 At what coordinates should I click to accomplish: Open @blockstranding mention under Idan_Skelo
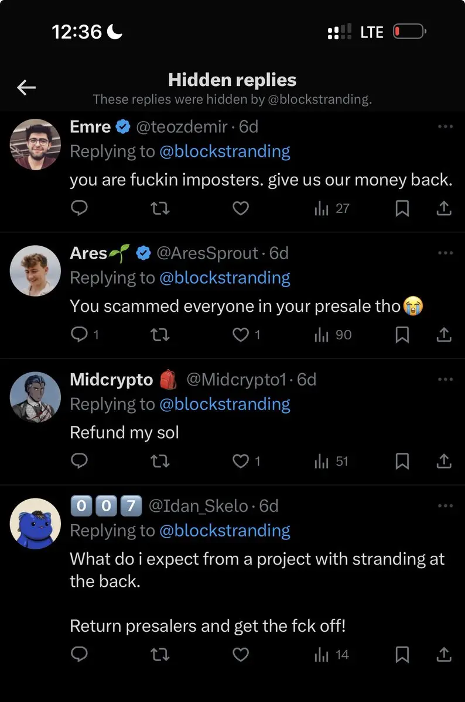(x=224, y=531)
